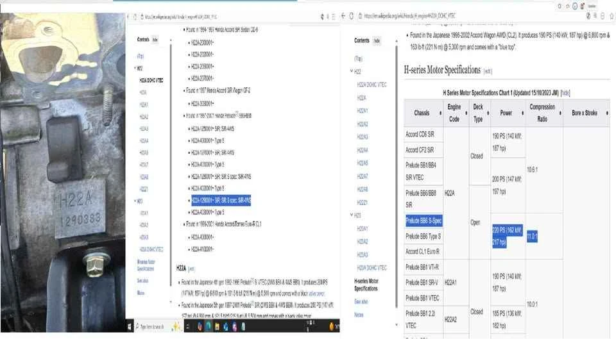The image size is (616, 339).
Task: Click the Accord CD6 SiR chassis cell
Action: point(424,134)
